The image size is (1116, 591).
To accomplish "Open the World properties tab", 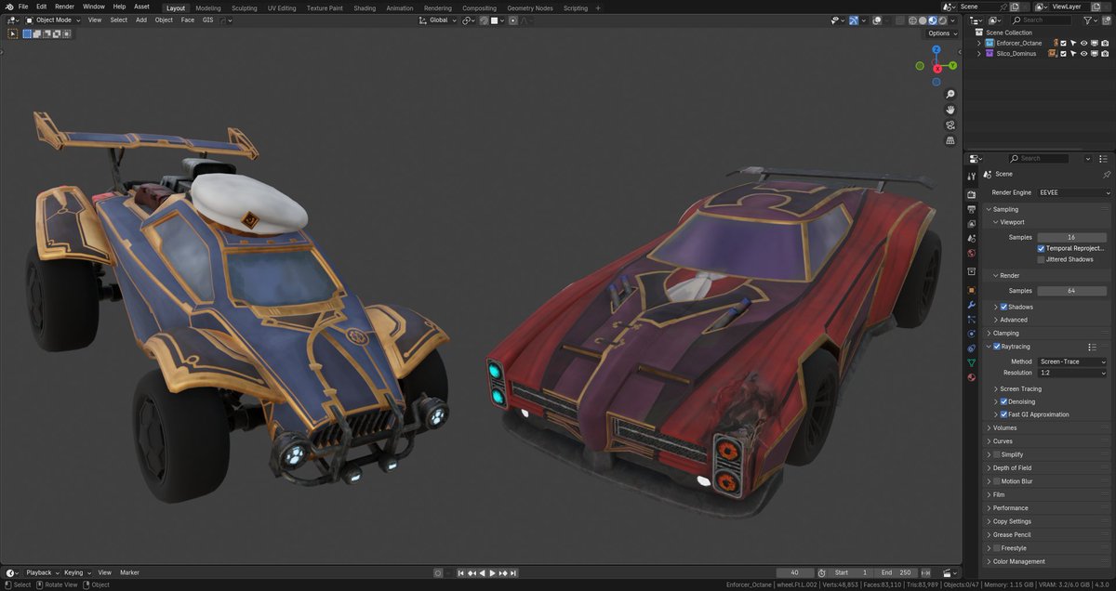I will coord(972,253).
